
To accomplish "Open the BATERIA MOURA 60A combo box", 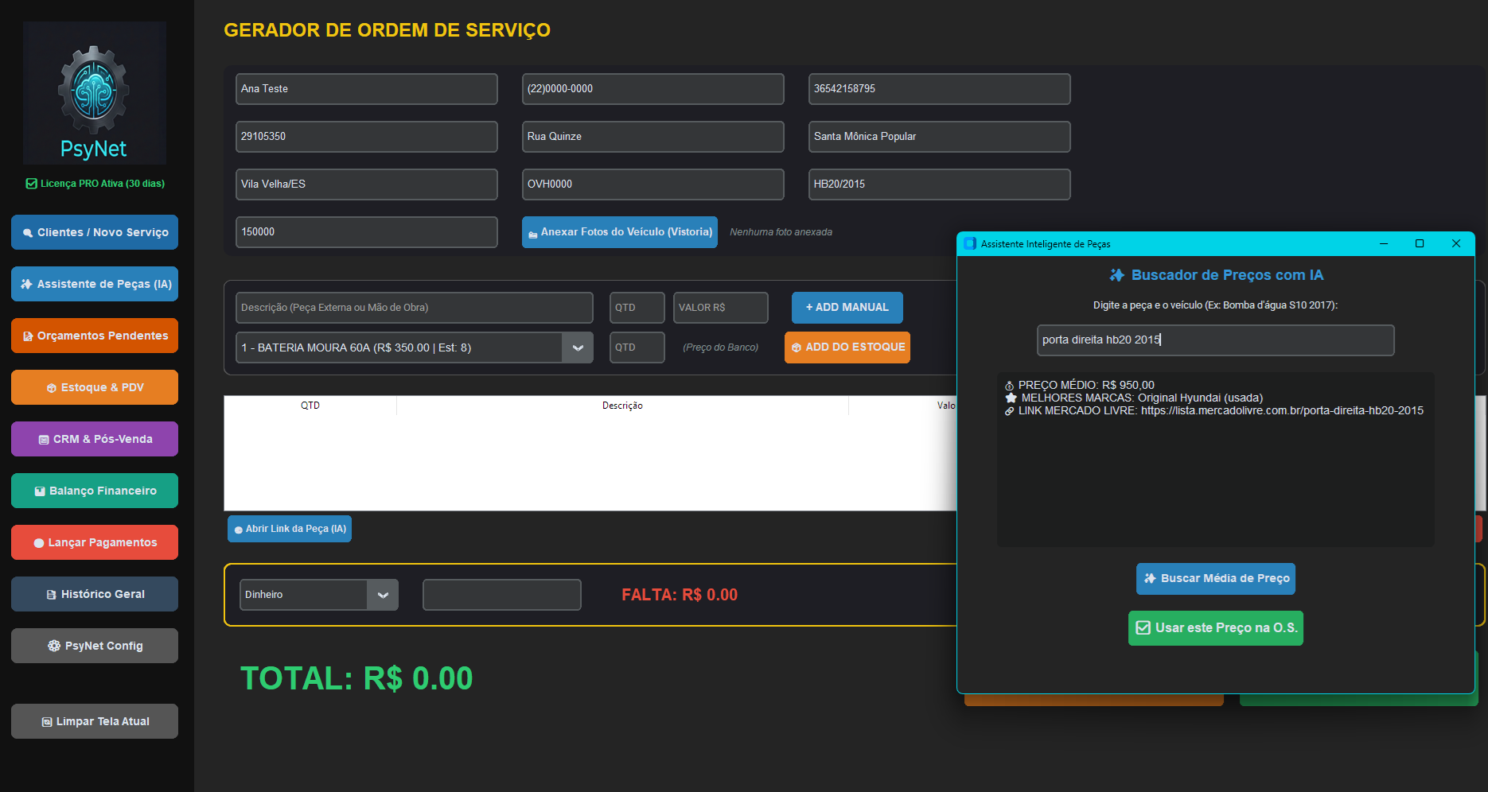I will (399, 347).
